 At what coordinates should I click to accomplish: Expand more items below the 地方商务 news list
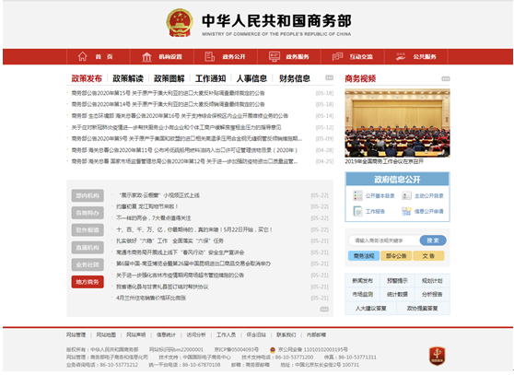click(324, 309)
